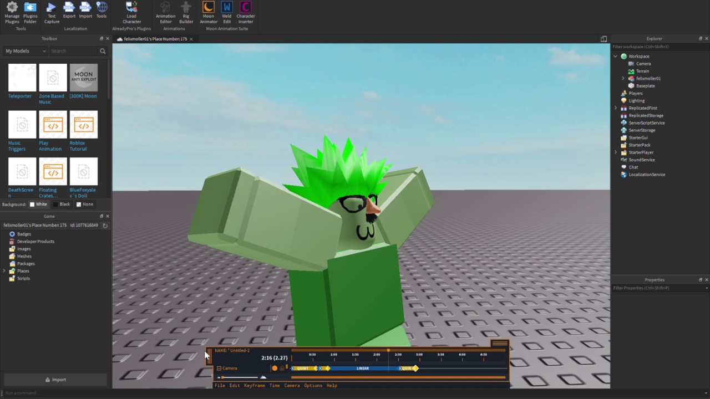Screen dimensions: 710x399
Task: Click the Toolbox search magnifier icon
Action: click(x=103, y=51)
